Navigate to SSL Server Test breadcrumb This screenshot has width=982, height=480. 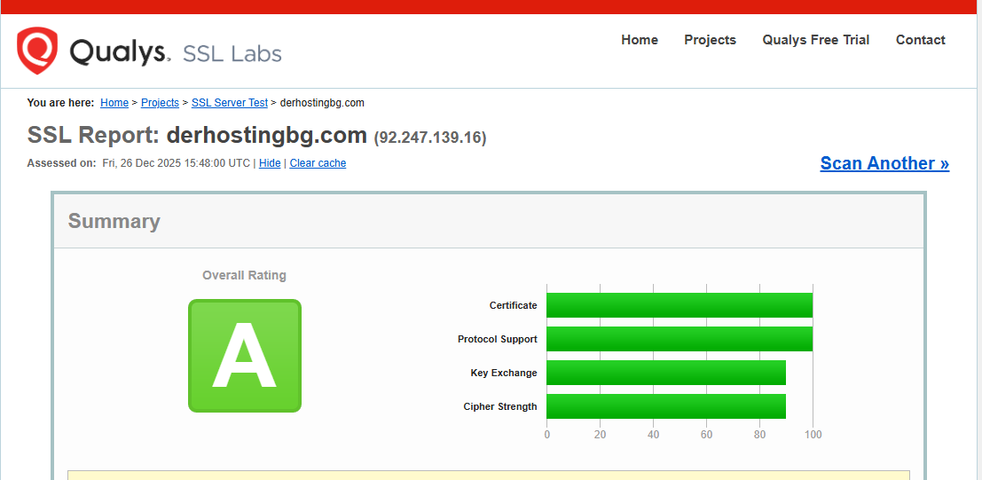[x=230, y=103]
